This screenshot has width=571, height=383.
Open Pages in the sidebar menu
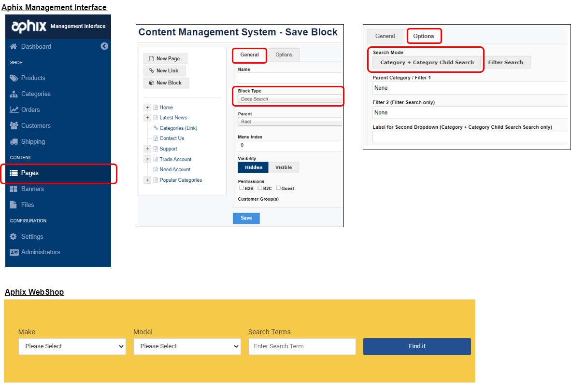point(30,173)
